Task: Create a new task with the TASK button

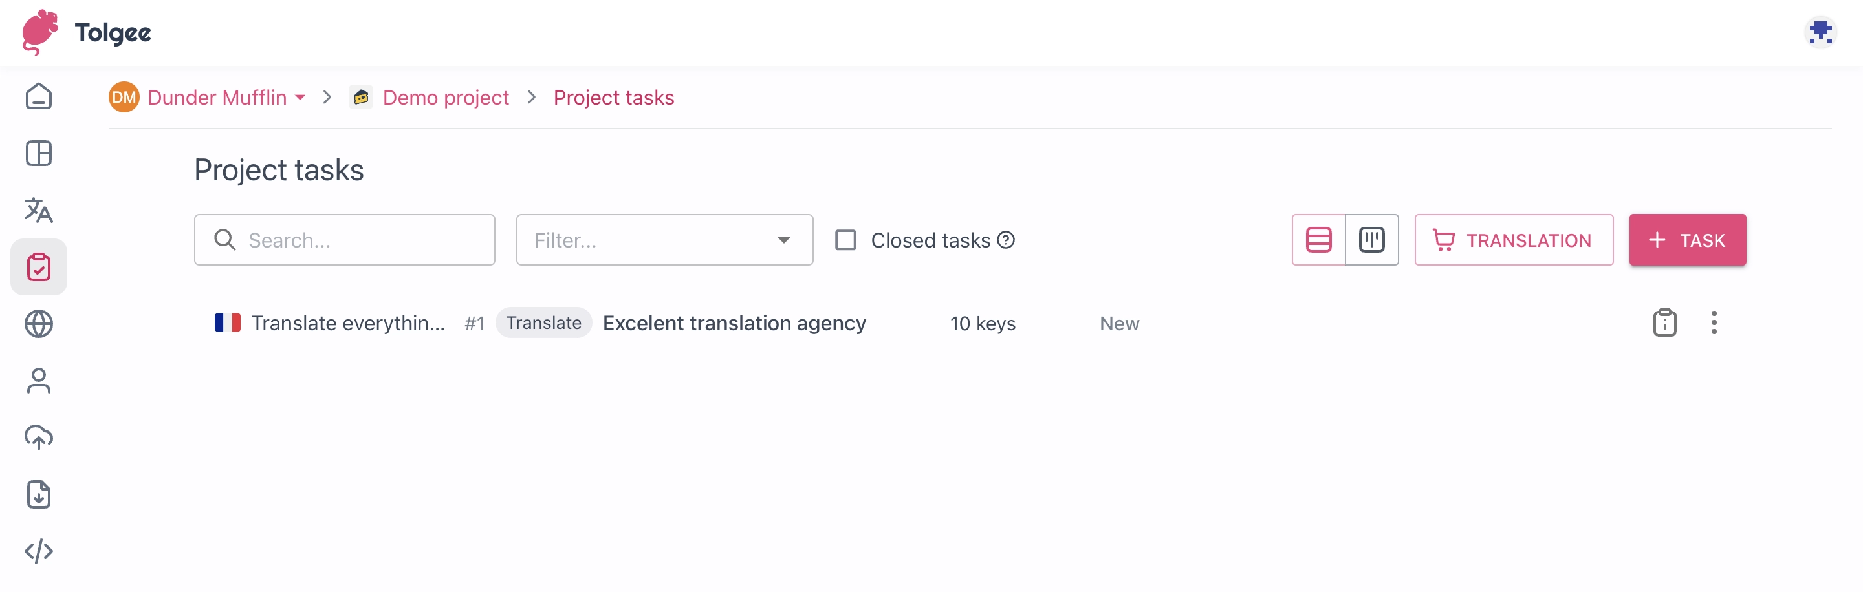Action: click(1687, 239)
